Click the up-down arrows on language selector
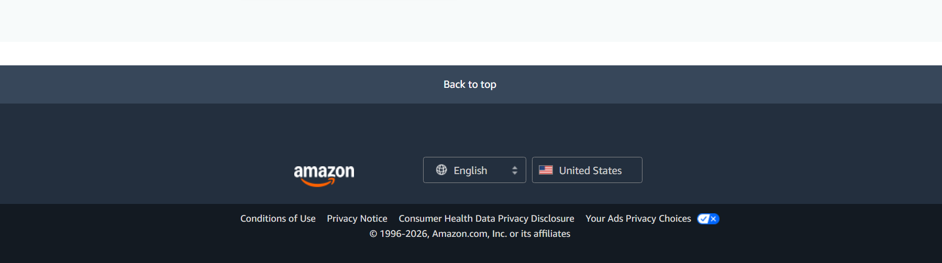The height and width of the screenshot is (263, 942). click(x=515, y=170)
